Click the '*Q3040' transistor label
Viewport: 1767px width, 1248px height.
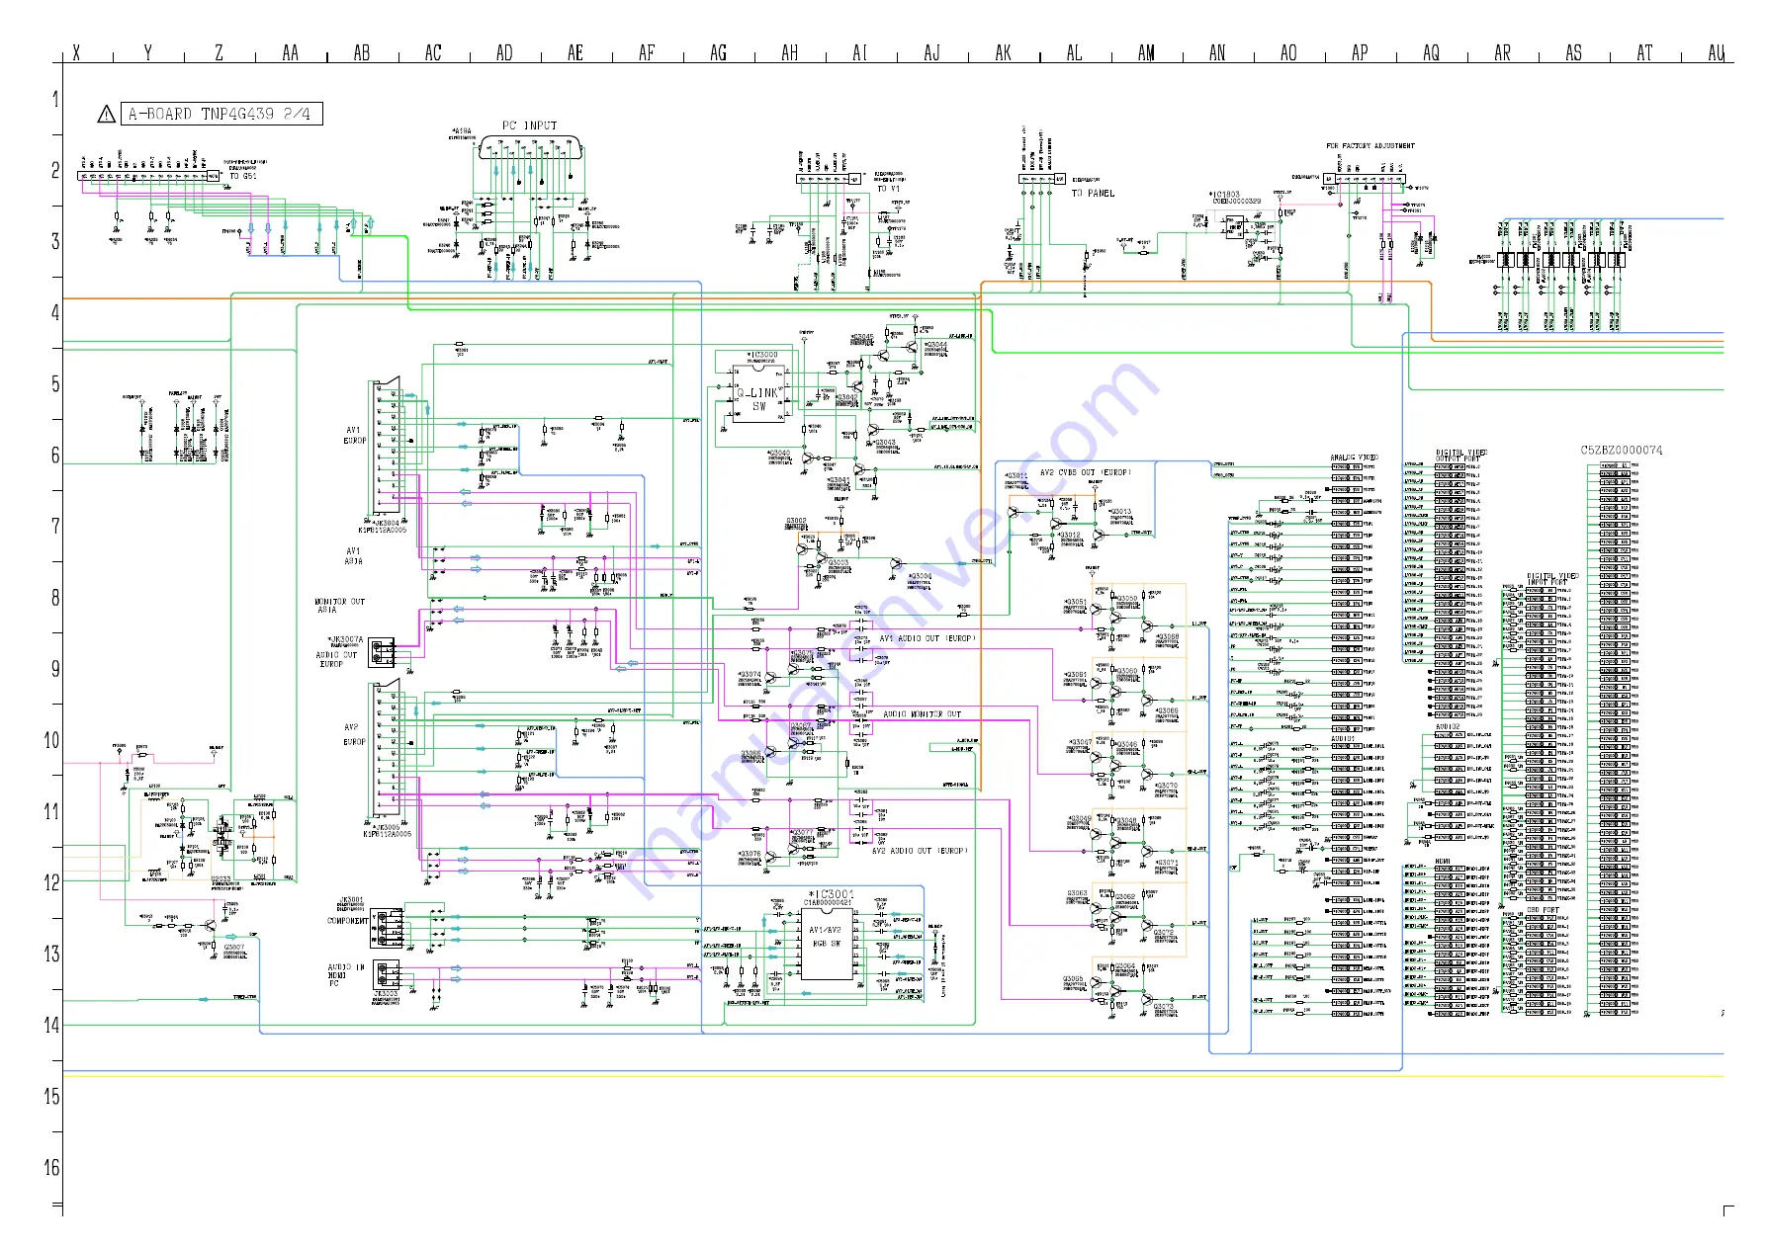778,453
